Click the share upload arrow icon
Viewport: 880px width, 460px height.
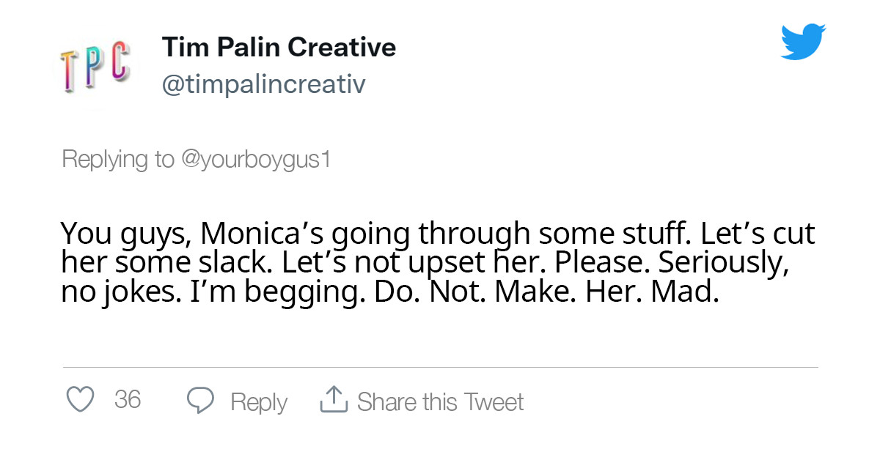(334, 400)
